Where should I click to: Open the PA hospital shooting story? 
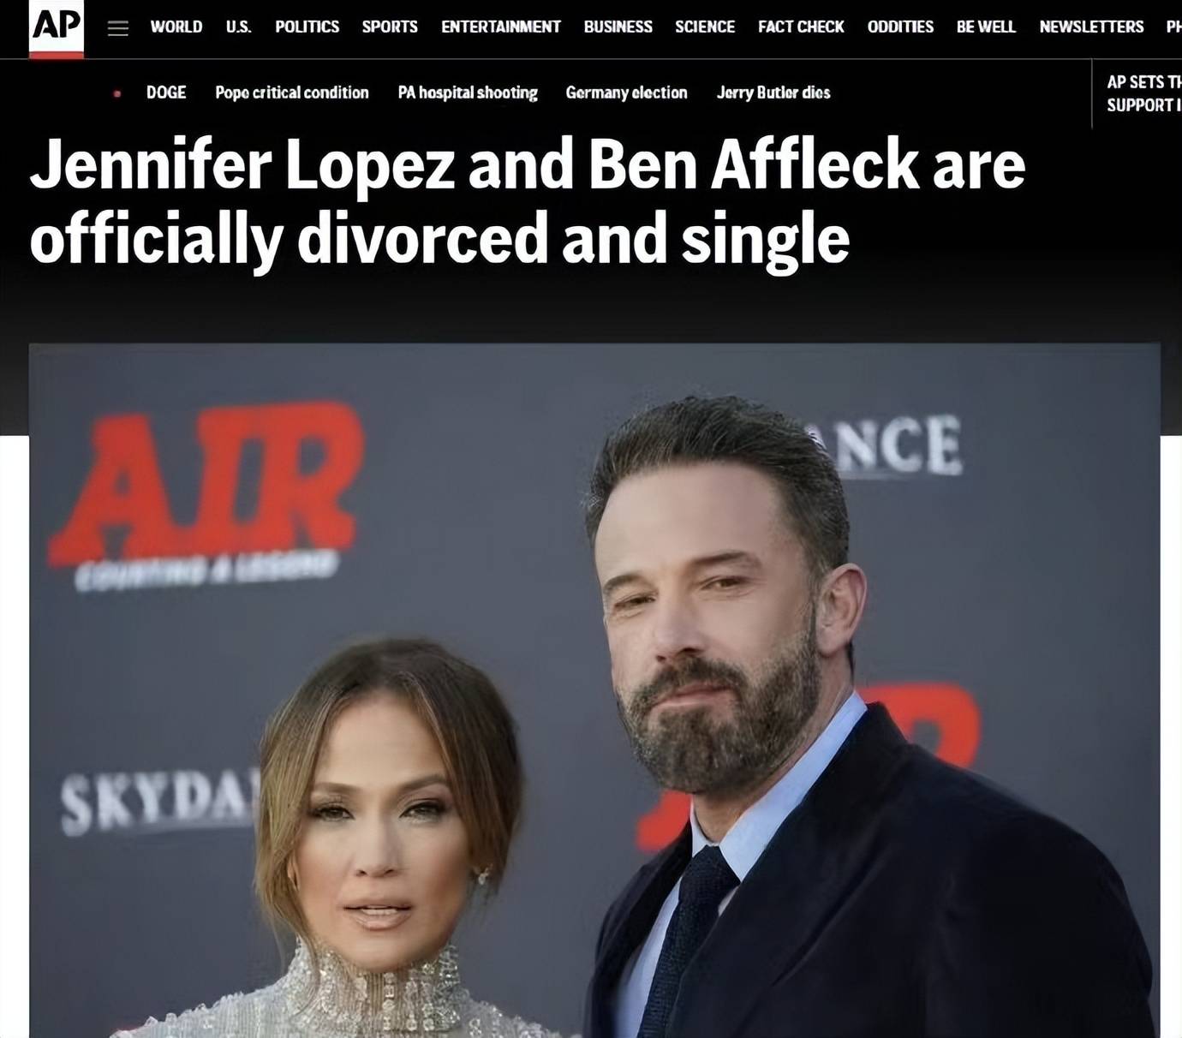coord(468,92)
